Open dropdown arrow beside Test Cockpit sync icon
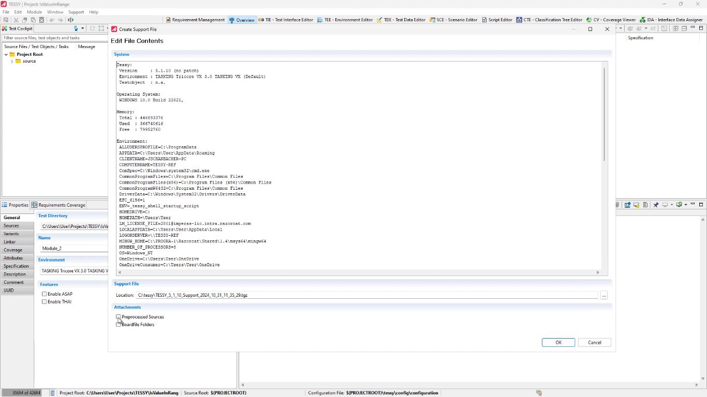Screen dimensions: 707x397 (82, 29)
